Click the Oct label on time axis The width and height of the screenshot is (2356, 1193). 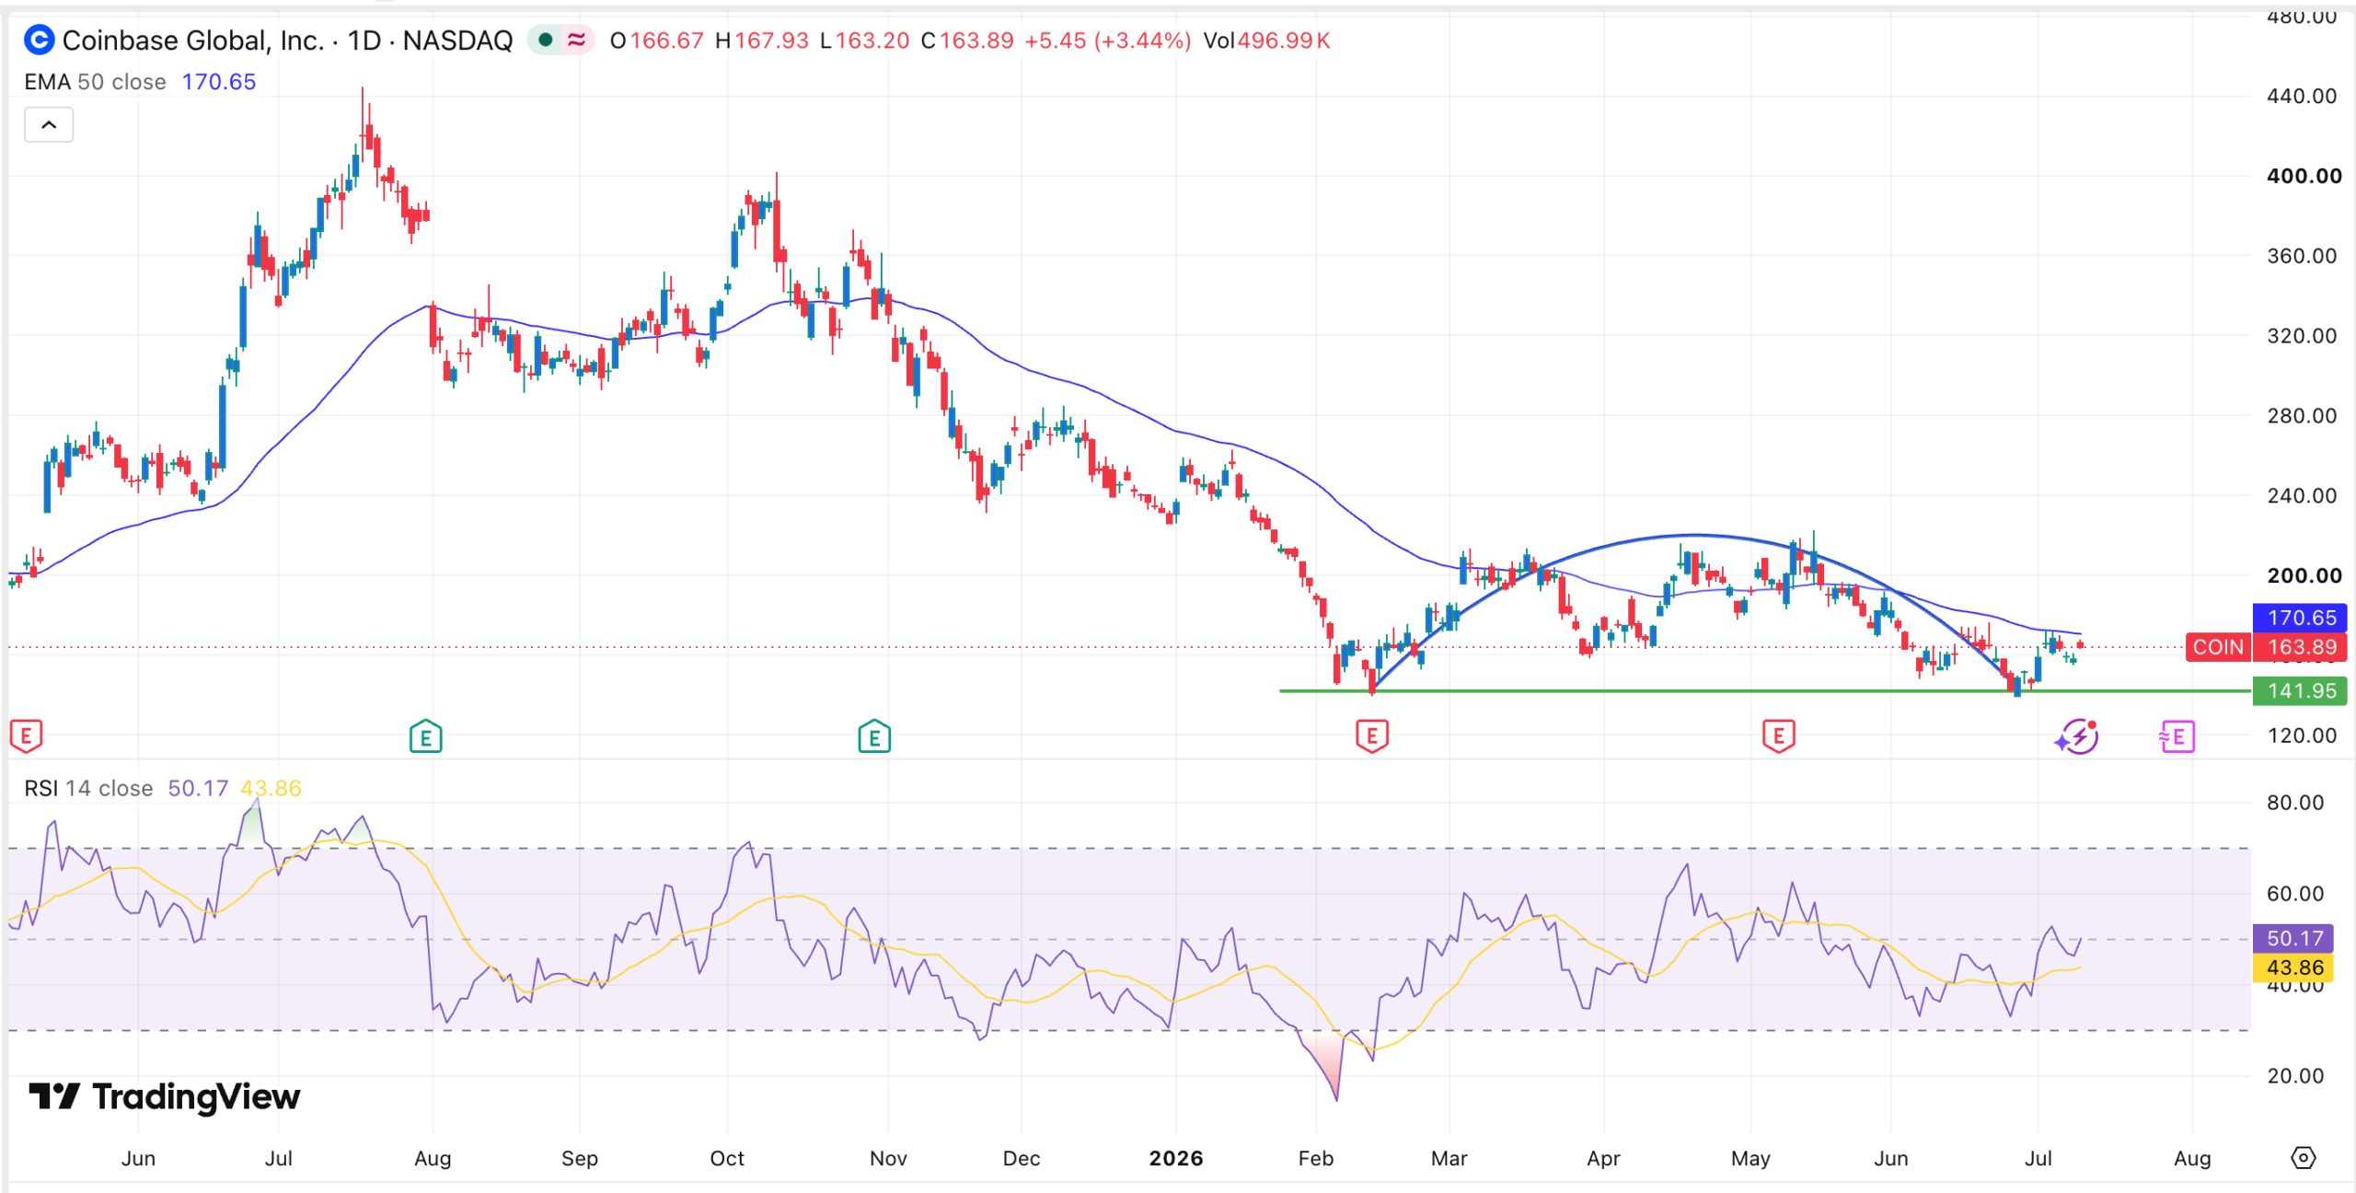point(727,1158)
